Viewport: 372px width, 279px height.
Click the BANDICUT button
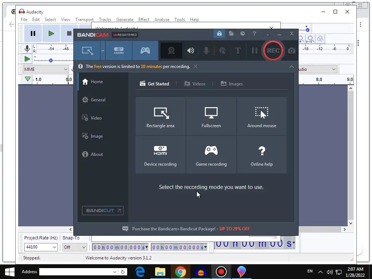pyautogui.click(x=103, y=210)
